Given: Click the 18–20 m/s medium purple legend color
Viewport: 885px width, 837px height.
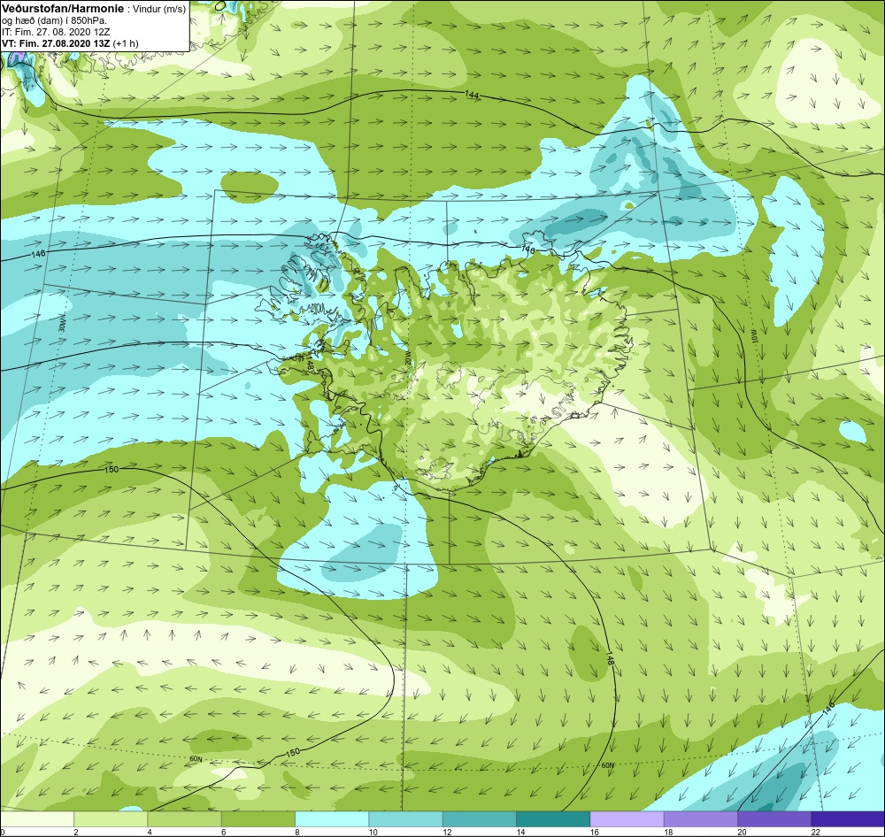Looking at the screenshot, I should [x=700, y=818].
